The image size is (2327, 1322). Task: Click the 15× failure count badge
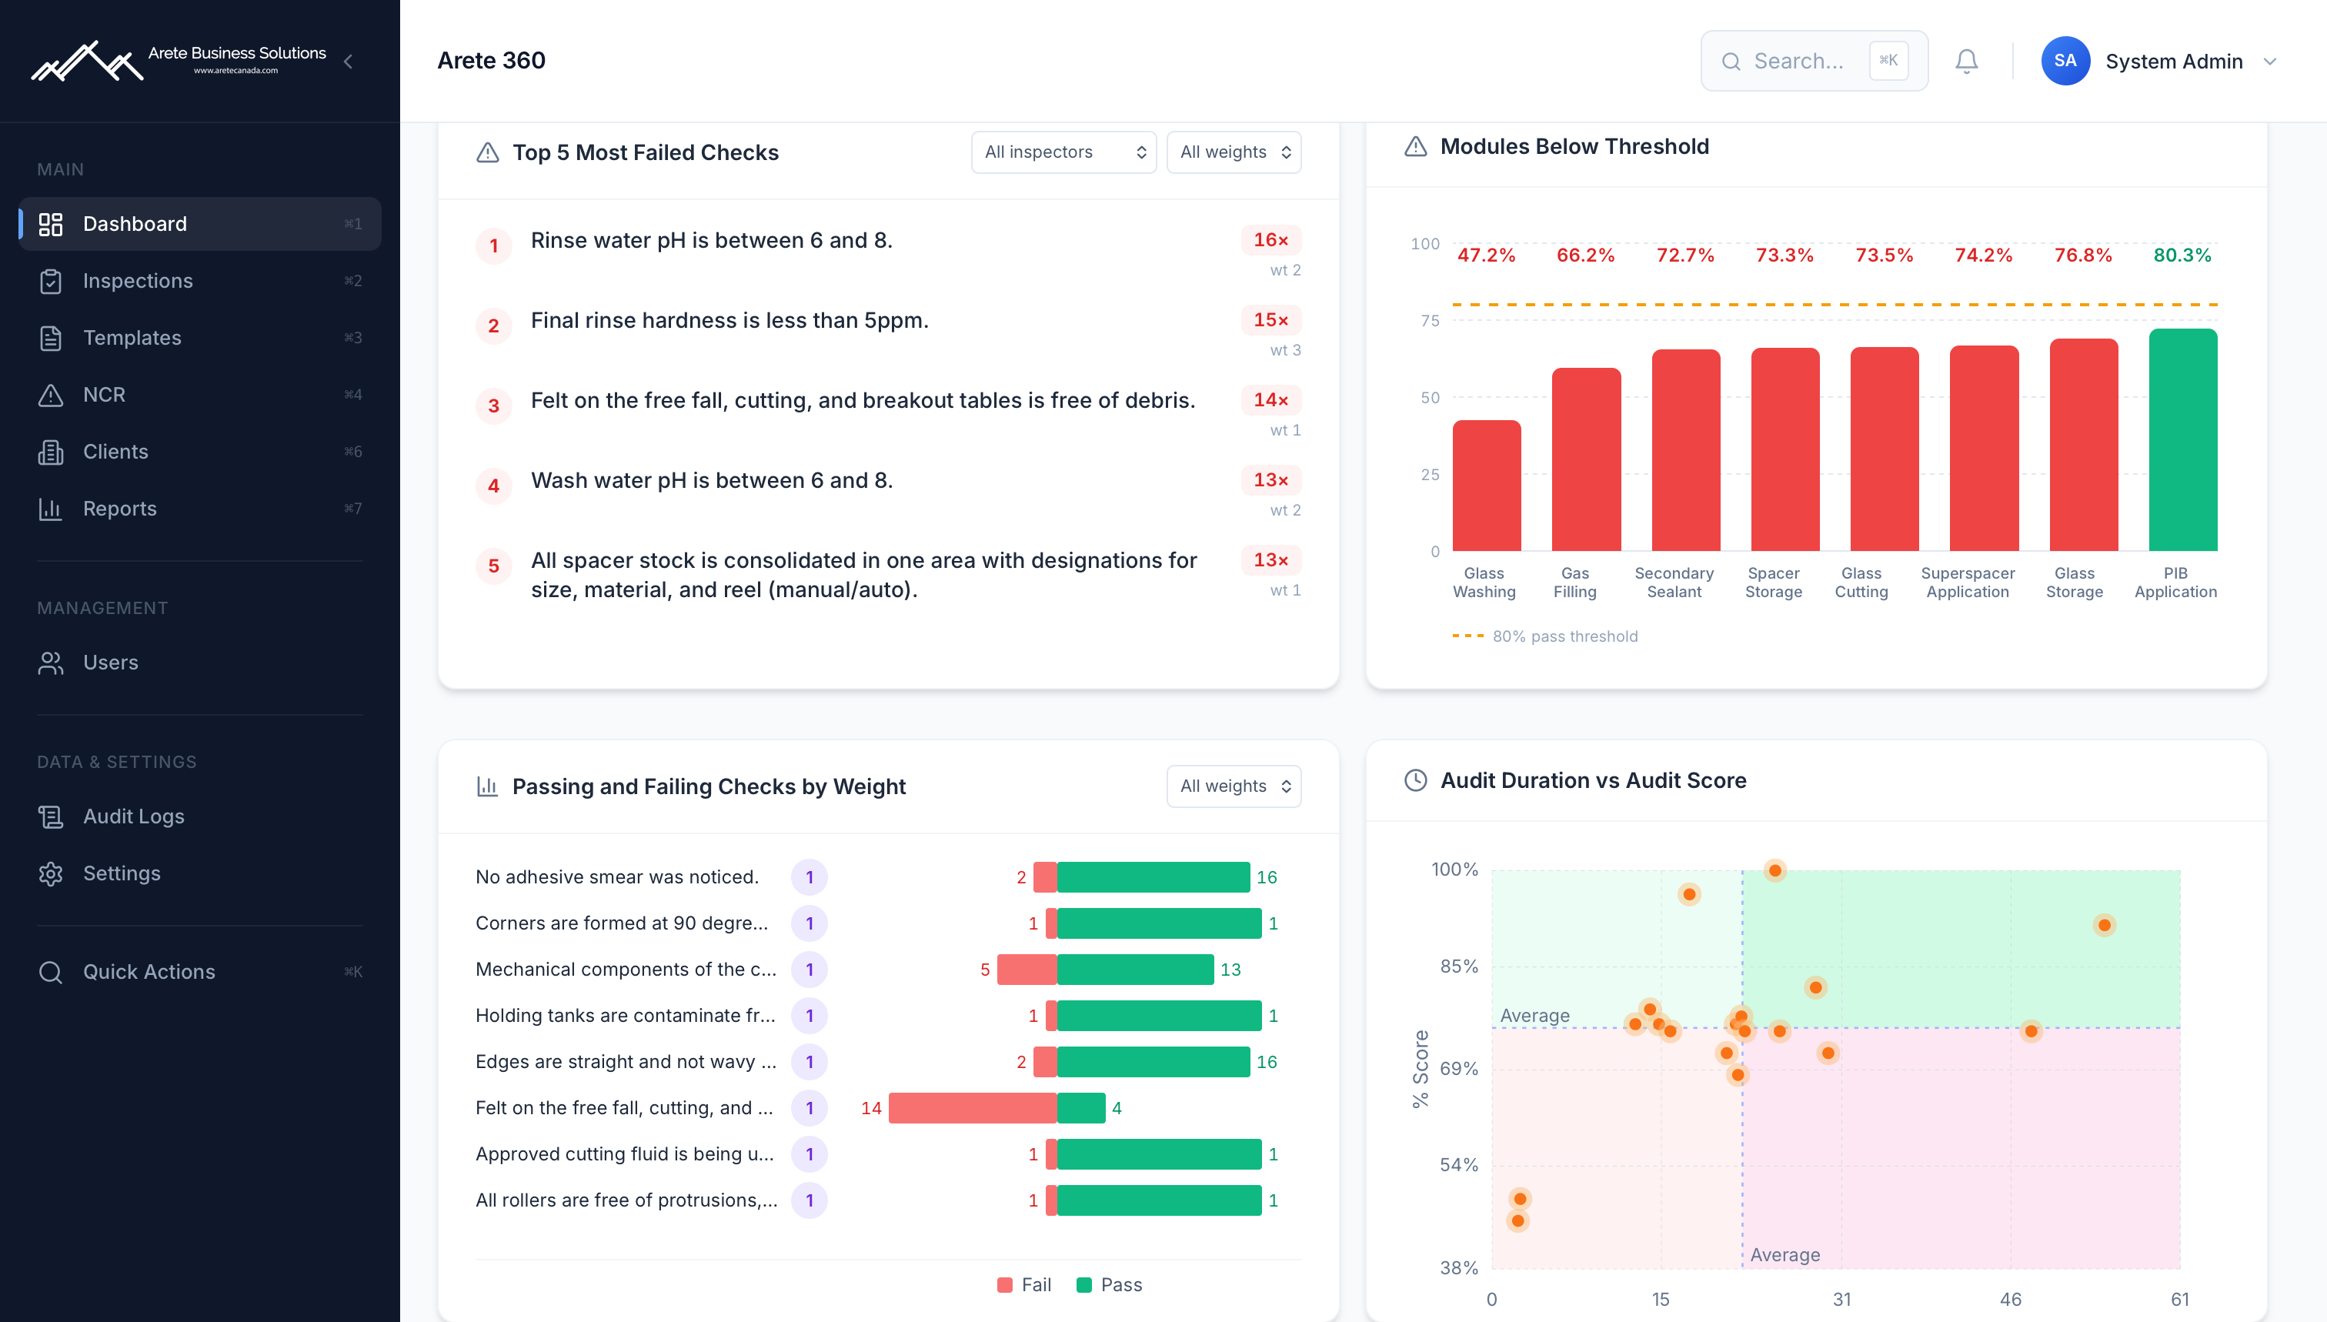tap(1271, 321)
